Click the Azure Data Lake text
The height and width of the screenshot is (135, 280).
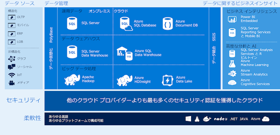(184, 79)
